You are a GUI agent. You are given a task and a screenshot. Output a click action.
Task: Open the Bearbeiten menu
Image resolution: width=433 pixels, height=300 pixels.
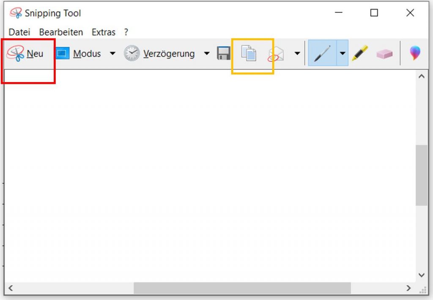pos(61,32)
